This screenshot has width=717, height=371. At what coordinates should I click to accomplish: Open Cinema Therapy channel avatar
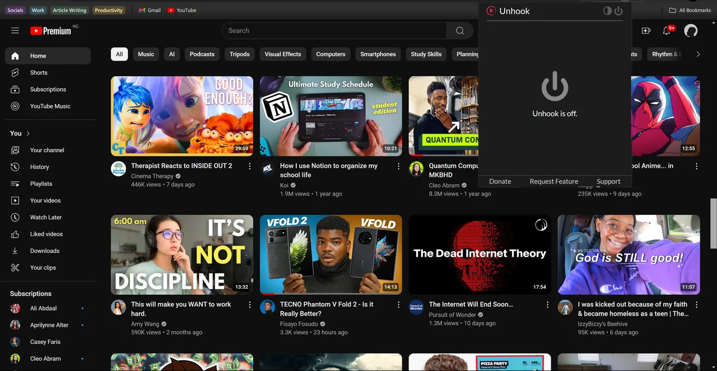click(118, 168)
